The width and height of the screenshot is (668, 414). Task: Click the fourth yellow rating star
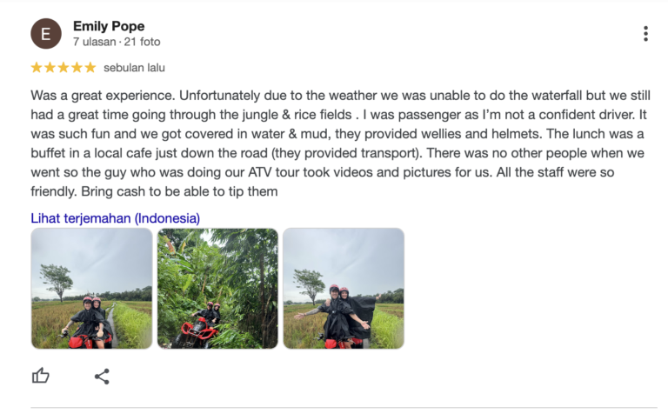[77, 68]
